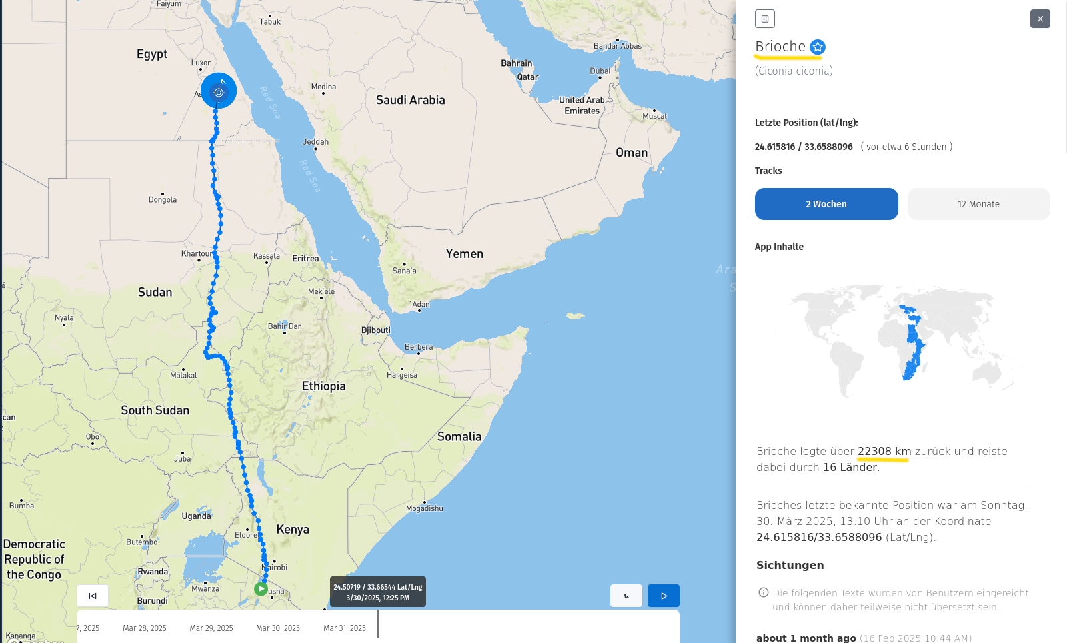This screenshot has width=1067, height=643.
Task: Click the info icon under Sichtungen
Action: point(764,592)
